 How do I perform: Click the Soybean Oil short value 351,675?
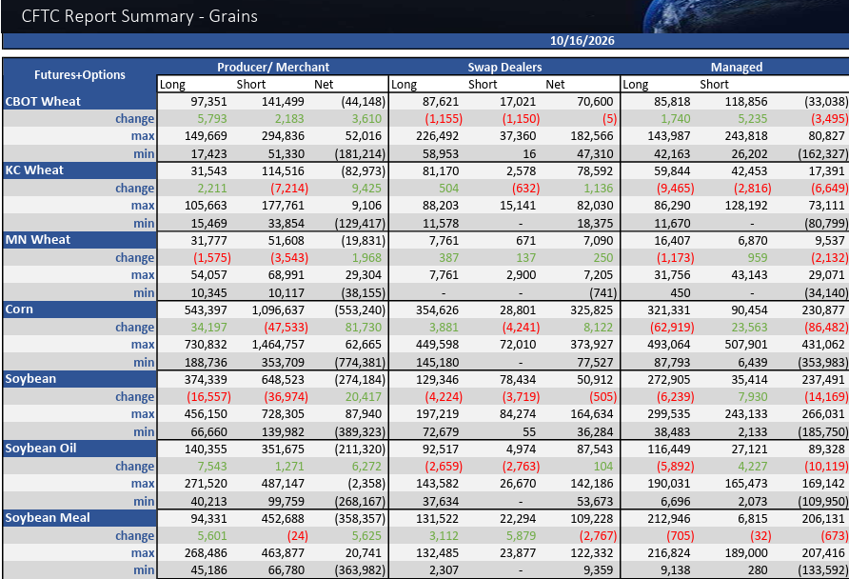tap(283, 449)
